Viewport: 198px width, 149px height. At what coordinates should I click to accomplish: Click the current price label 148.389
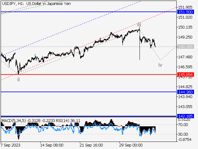tap(186, 47)
